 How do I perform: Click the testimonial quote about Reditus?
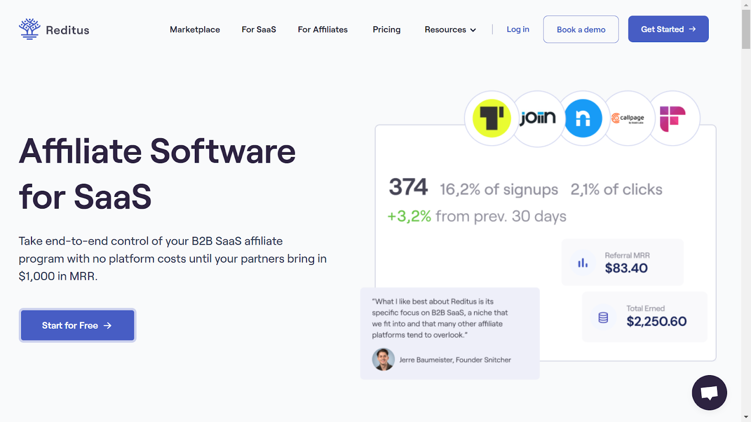point(440,318)
